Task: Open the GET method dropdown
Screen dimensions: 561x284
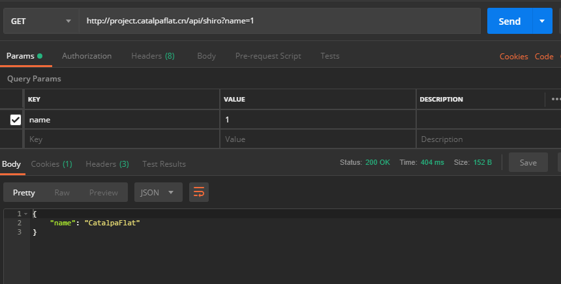Action: click(41, 21)
